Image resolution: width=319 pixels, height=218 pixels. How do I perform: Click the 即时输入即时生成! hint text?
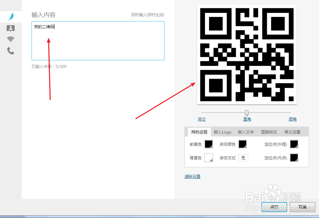(148, 15)
